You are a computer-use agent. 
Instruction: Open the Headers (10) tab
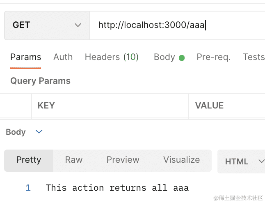(x=112, y=57)
